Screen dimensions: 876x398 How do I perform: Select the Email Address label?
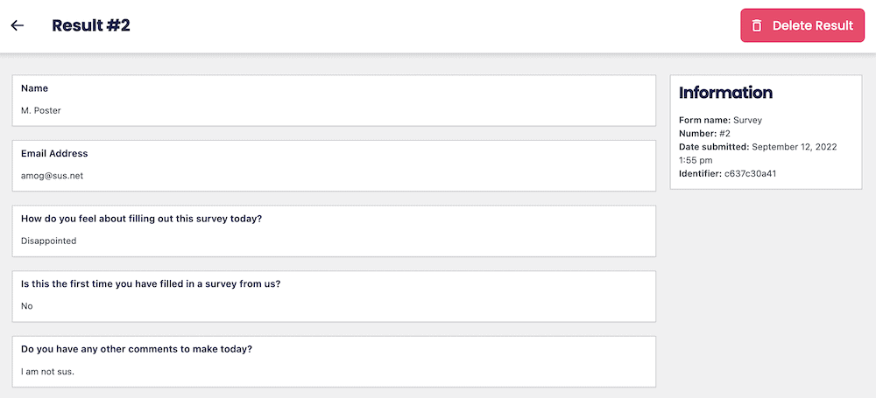(54, 153)
